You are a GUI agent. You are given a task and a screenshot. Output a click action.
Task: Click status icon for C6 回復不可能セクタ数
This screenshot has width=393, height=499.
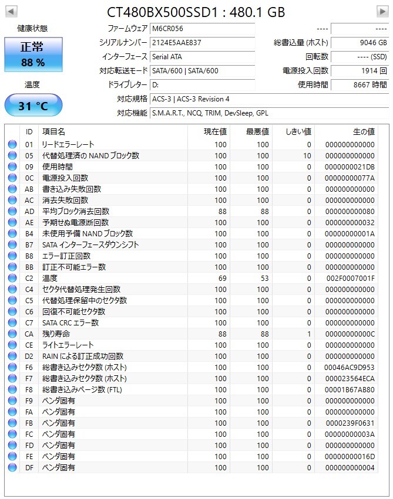(x=12, y=311)
